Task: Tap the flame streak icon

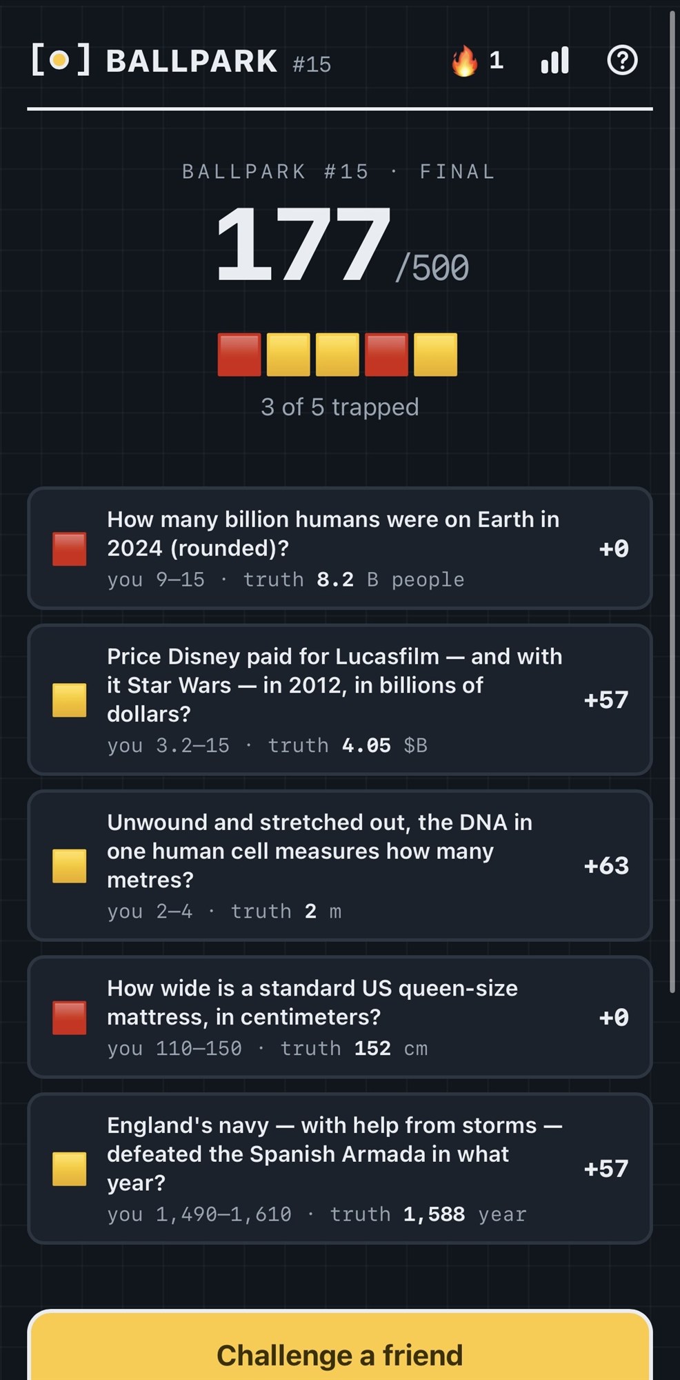Action: click(465, 61)
